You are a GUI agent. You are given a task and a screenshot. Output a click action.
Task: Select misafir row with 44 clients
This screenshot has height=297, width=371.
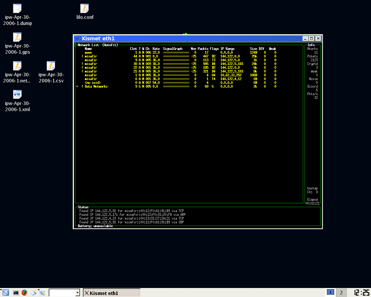coord(177,56)
